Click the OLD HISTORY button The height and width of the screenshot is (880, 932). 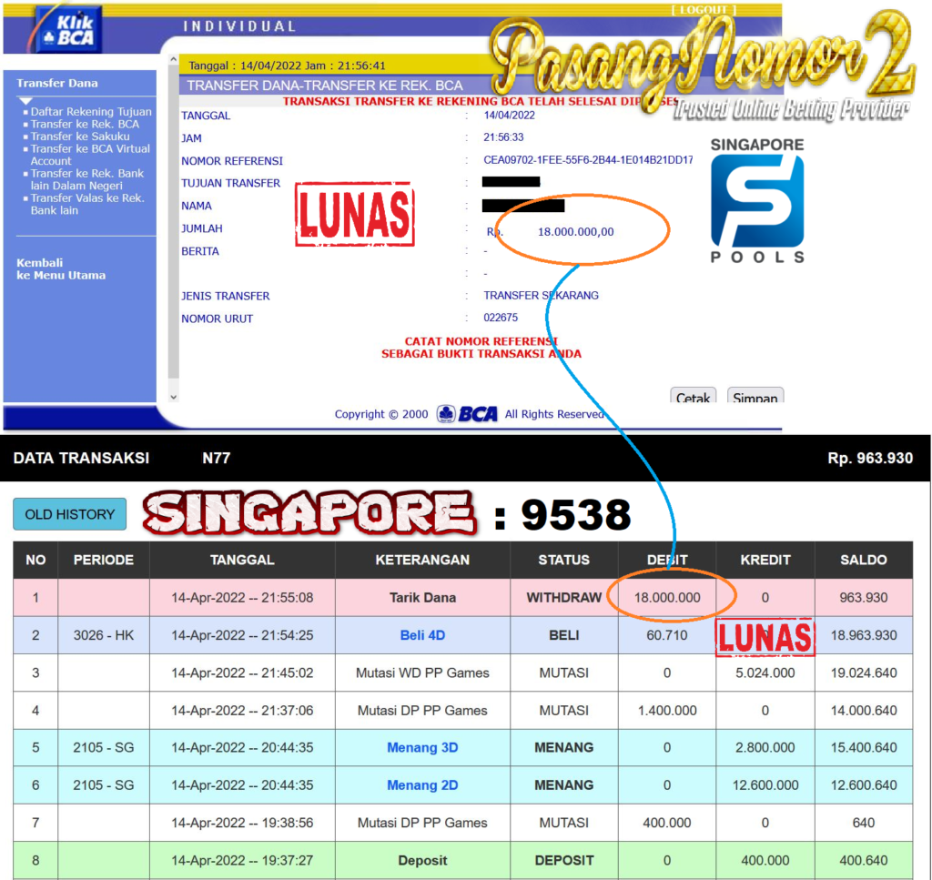69,514
